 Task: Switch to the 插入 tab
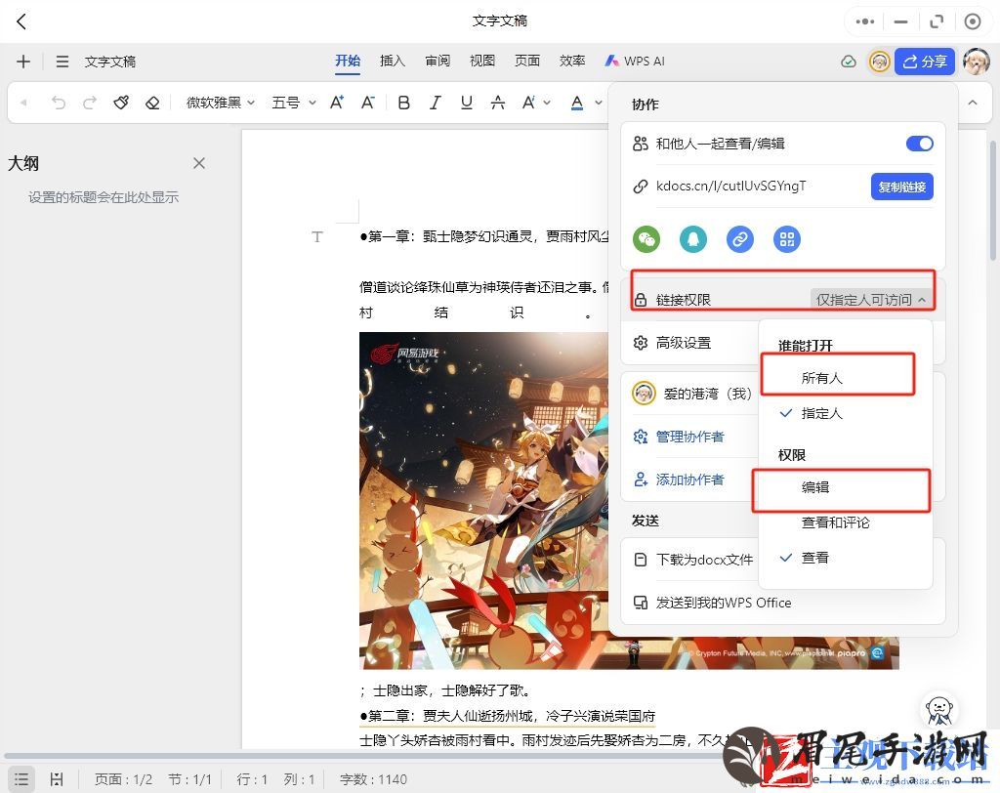(393, 62)
